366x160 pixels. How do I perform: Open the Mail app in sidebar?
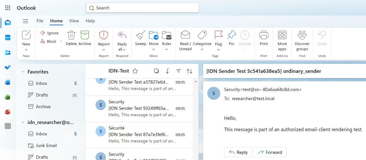8,23
